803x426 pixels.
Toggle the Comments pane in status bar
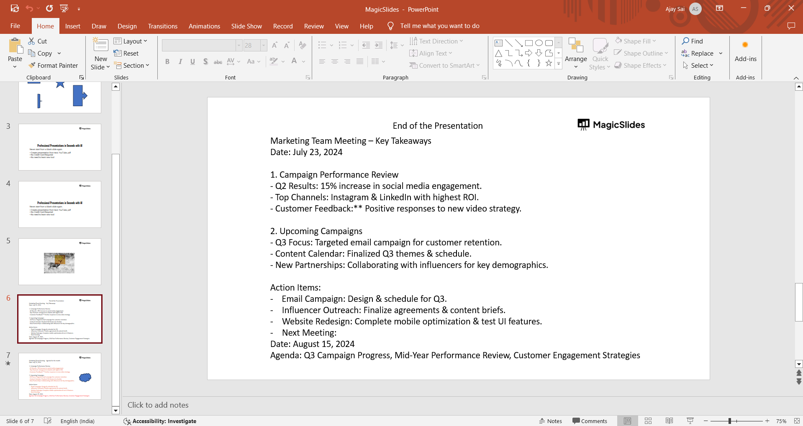(x=590, y=421)
